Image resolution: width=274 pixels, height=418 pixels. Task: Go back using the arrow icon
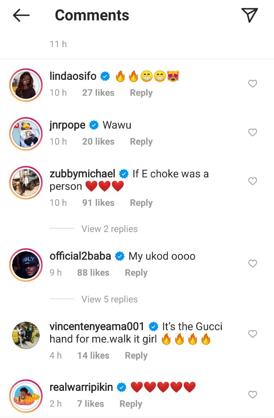click(x=21, y=15)
